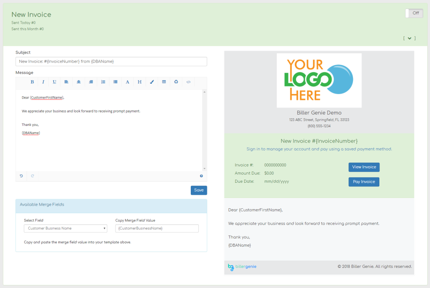Screen dimensions: 430x288
Task: Click the Save button
Action: pyautogui.click(x=199, y=190)
